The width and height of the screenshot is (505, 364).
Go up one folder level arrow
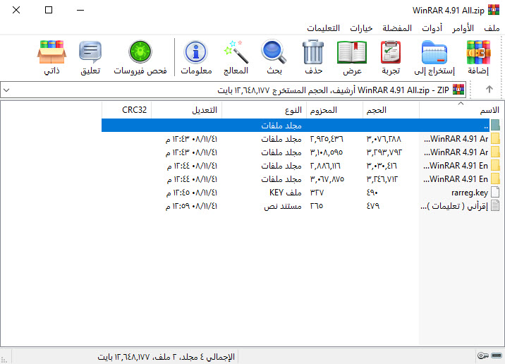pos(489,90)
